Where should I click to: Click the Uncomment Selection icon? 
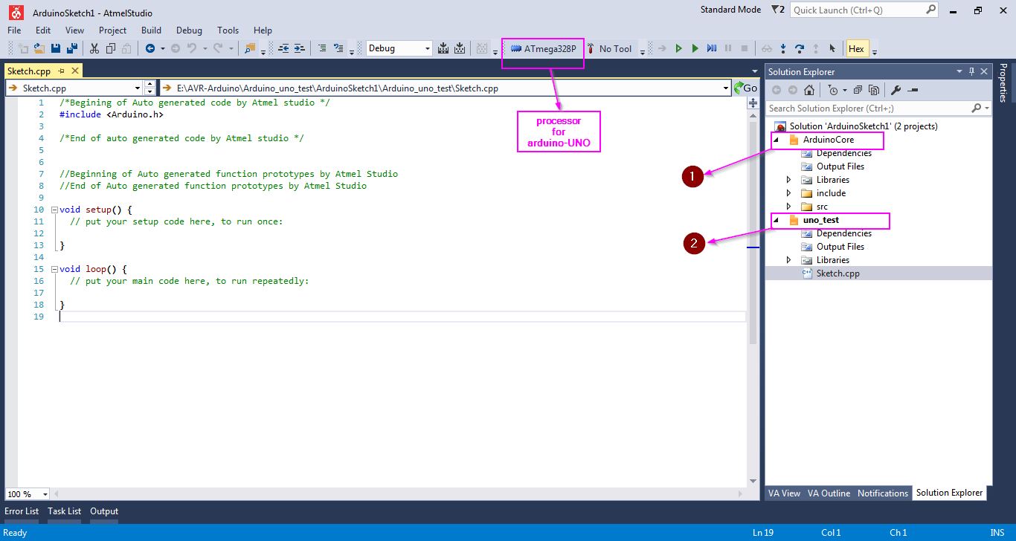[338, 48]
